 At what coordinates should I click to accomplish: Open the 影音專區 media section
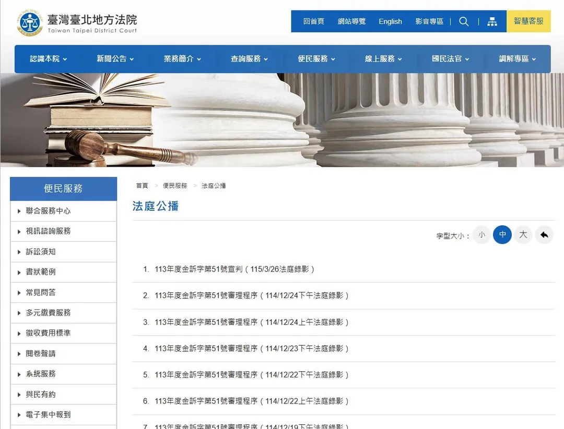[x=429, y=21]
